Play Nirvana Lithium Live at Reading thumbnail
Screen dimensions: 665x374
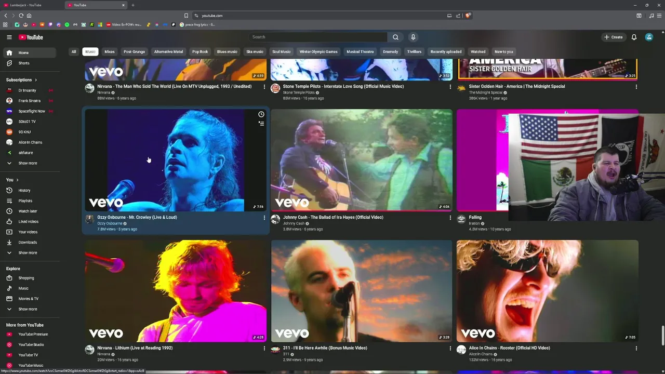(x=176, y=291)
